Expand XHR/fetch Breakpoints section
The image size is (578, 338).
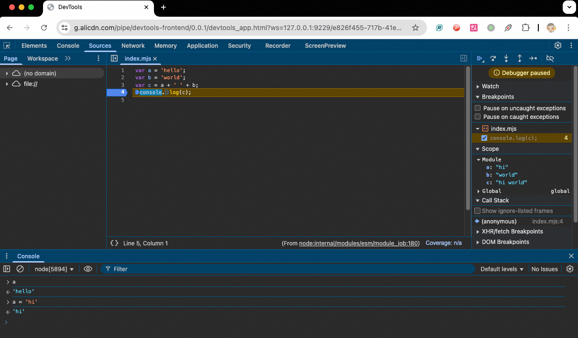pyautogui.click(x=478, y=232)
